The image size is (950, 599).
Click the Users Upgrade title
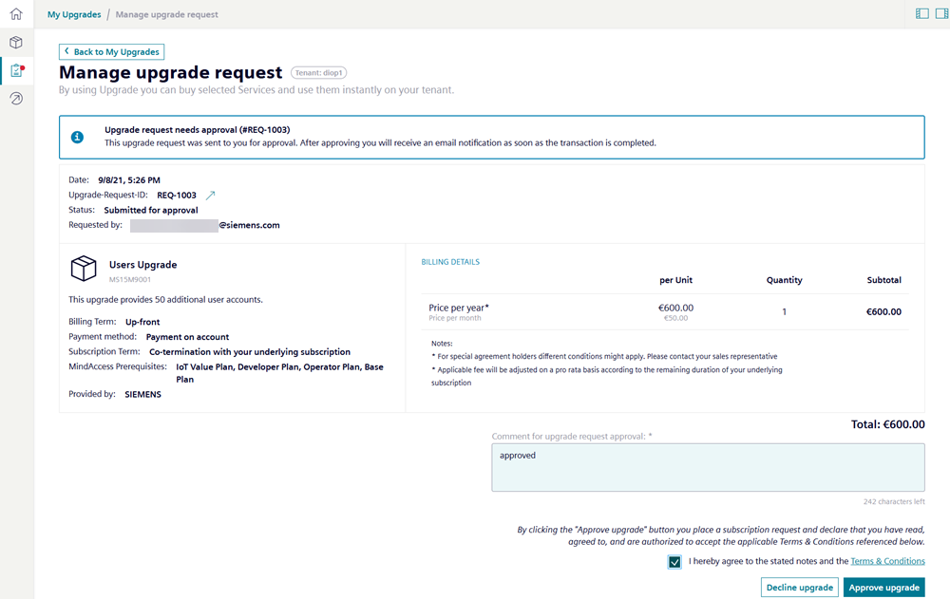pyautogui.click(x=143, y=265)
